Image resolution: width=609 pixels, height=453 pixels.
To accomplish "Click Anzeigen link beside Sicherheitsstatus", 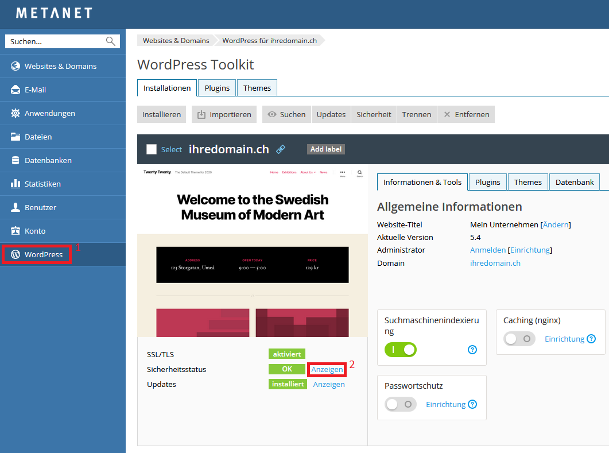I will pyautogui.click(x=327, y=370).
